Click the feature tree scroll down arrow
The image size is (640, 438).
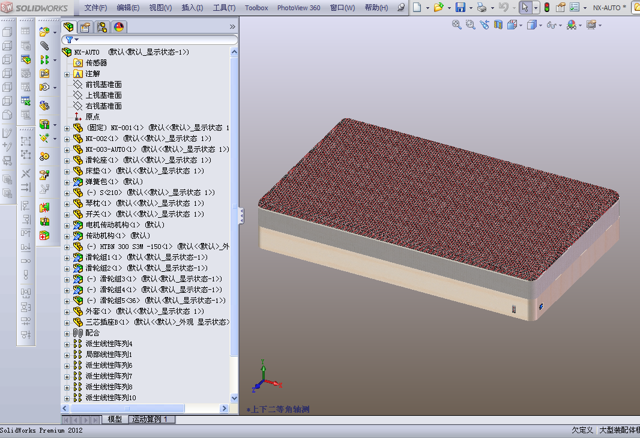point(234,398)
